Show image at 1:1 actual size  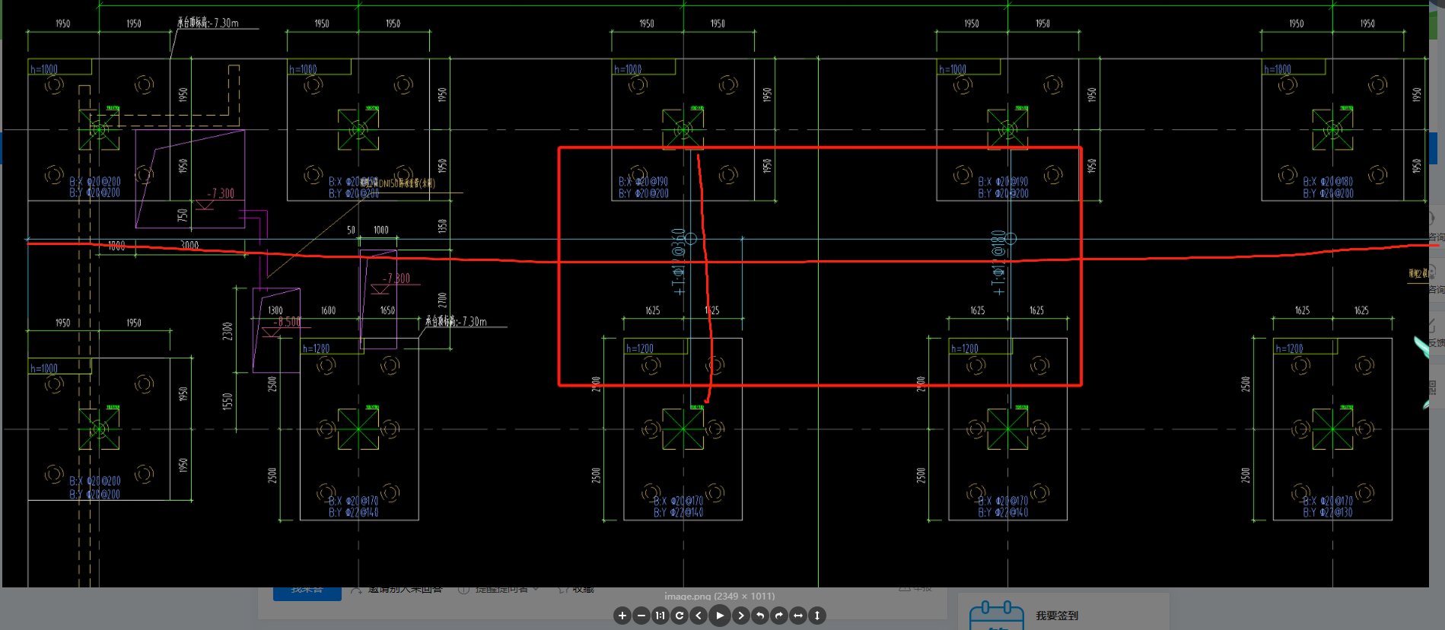point(660,616)
